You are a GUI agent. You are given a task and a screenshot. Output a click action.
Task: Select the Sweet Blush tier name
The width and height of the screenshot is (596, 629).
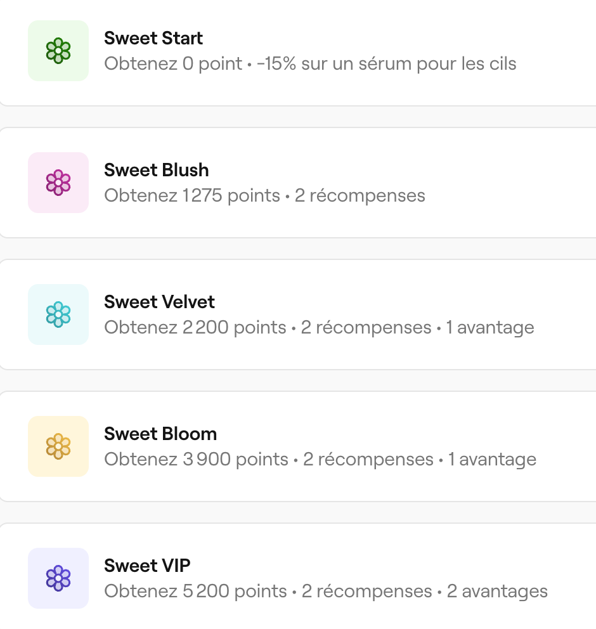tap(157, 170)
